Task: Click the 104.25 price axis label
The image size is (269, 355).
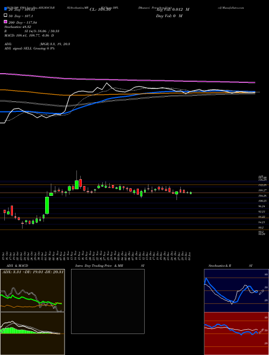Action: [262, 196]
